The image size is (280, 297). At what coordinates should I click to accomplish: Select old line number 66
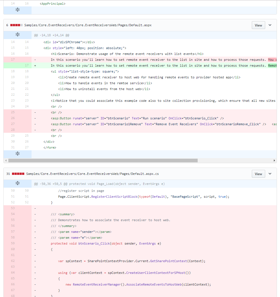click(13, 284)
